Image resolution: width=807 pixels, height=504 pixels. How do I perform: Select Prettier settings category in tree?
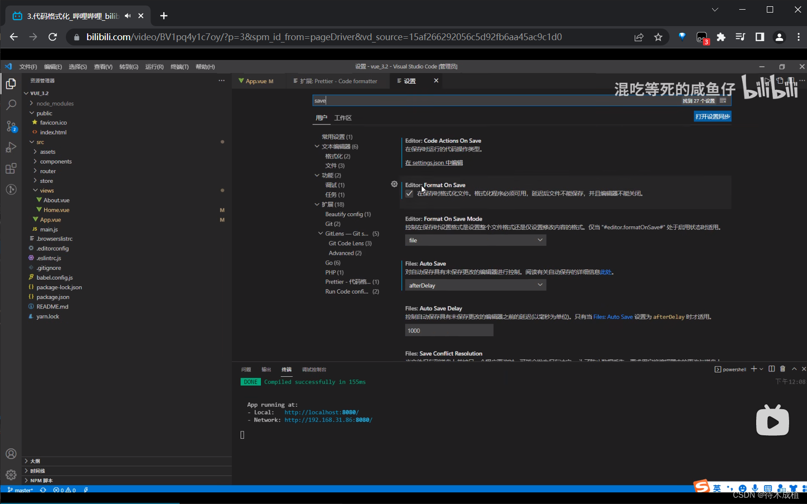click(352, 282)
